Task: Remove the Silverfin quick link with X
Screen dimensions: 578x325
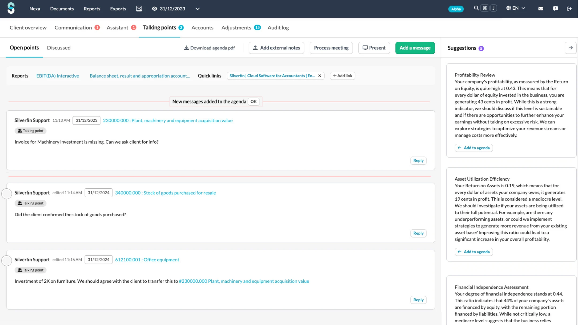Action: tap(320, 76)
